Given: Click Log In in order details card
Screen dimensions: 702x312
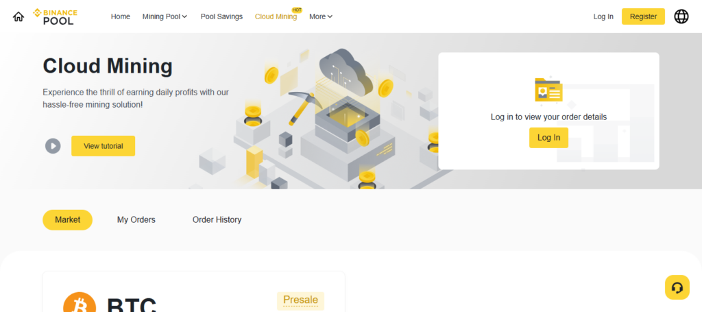Looking at the screenshot, I should click(x=549, y=137).
